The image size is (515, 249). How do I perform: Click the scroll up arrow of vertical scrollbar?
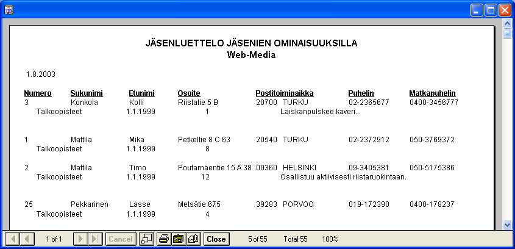[507, 24]
